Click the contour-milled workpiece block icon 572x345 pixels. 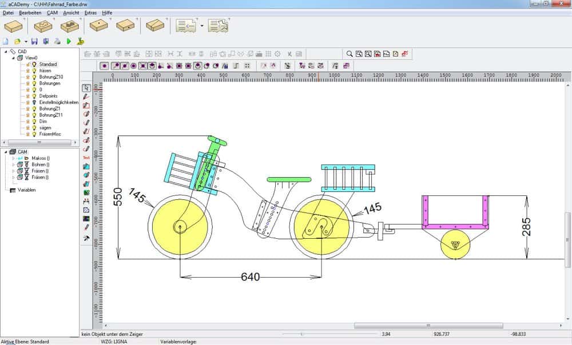tap(43, 26)
